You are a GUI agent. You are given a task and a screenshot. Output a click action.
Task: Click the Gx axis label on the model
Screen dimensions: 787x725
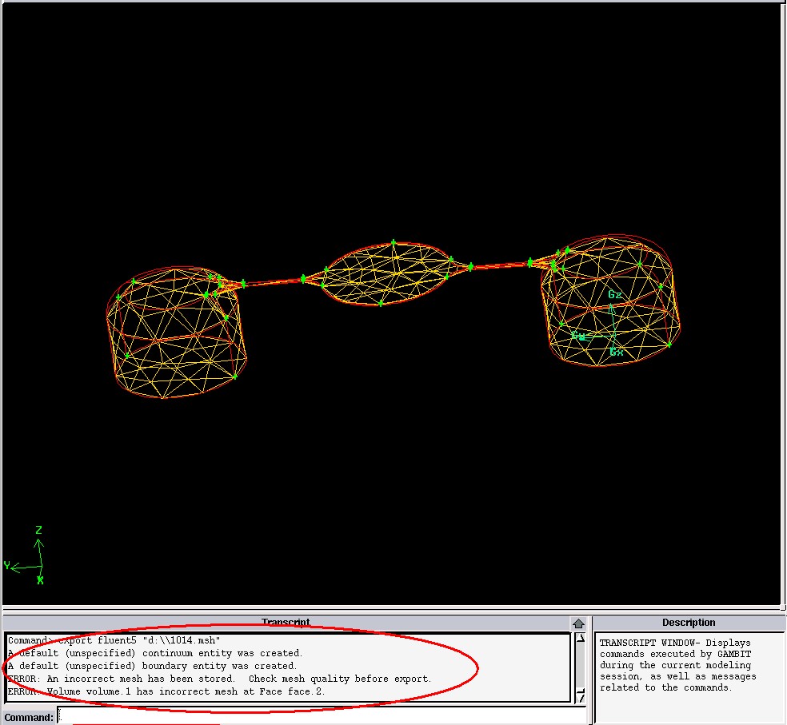[x=617, y=352]
